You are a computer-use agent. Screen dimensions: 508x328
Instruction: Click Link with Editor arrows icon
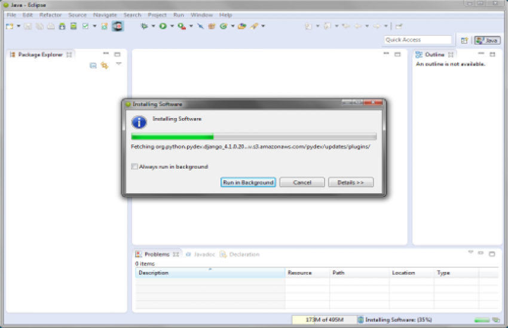click(x=105, y=66)
